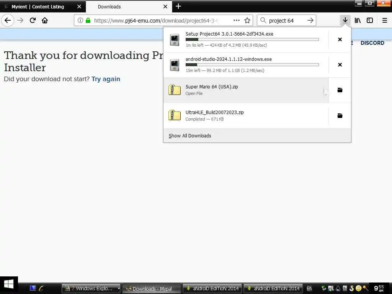Cancel the android-studio download
The width and height of the screenshot is (392, 294).
pyautogui.click(x=340, y=65)
